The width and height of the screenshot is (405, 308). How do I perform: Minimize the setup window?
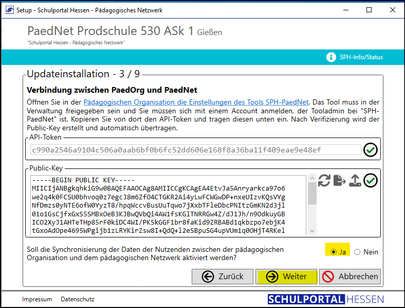(346, 10)
